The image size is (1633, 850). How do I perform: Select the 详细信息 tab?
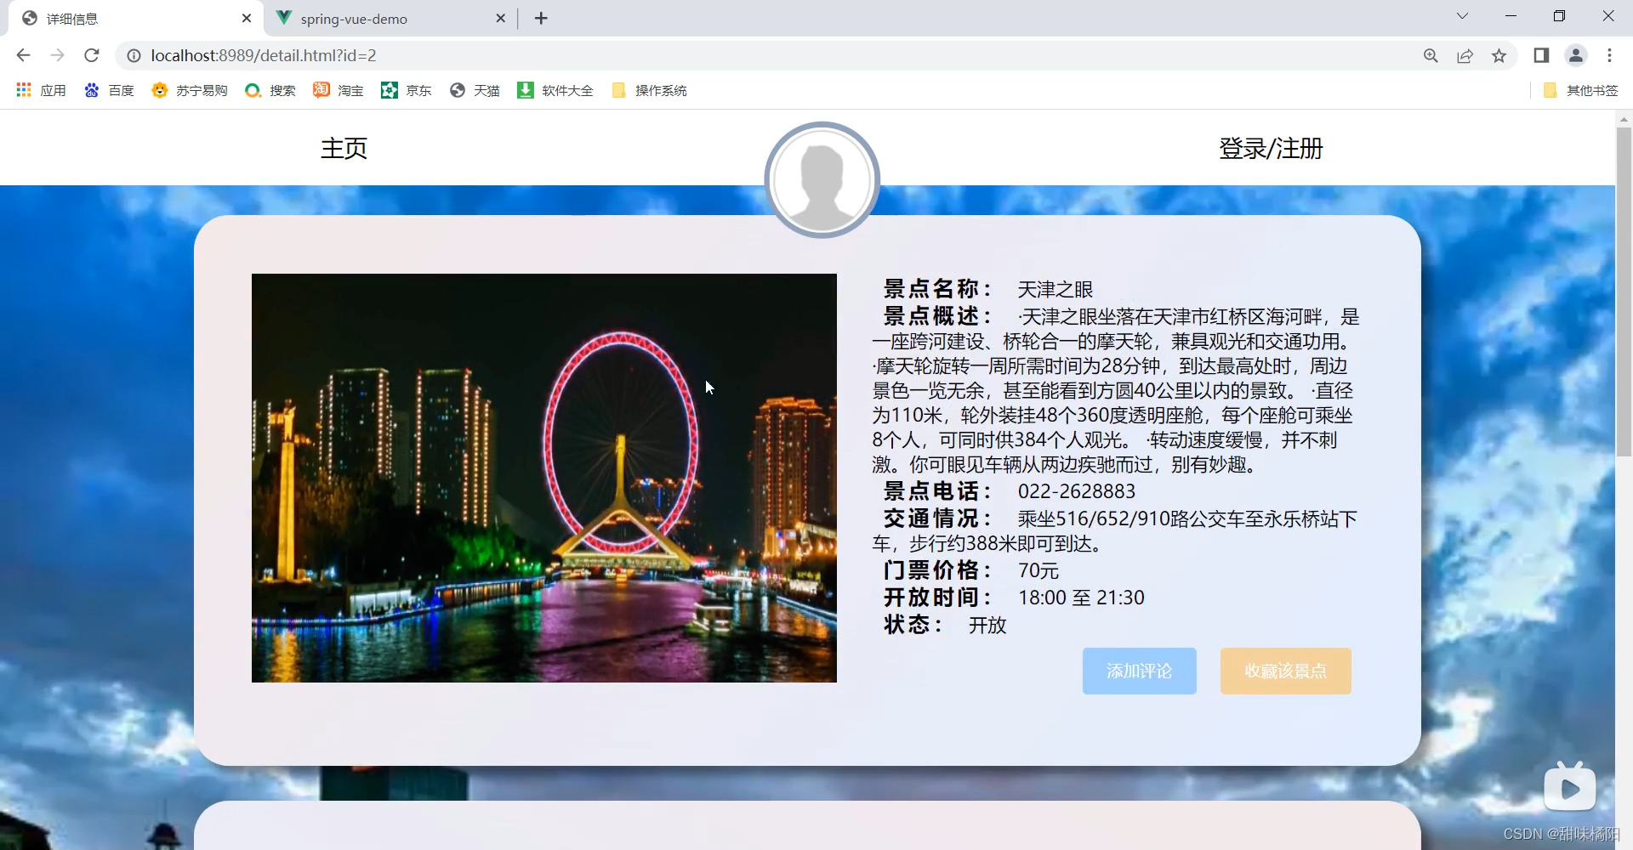(x=136, y=18)
